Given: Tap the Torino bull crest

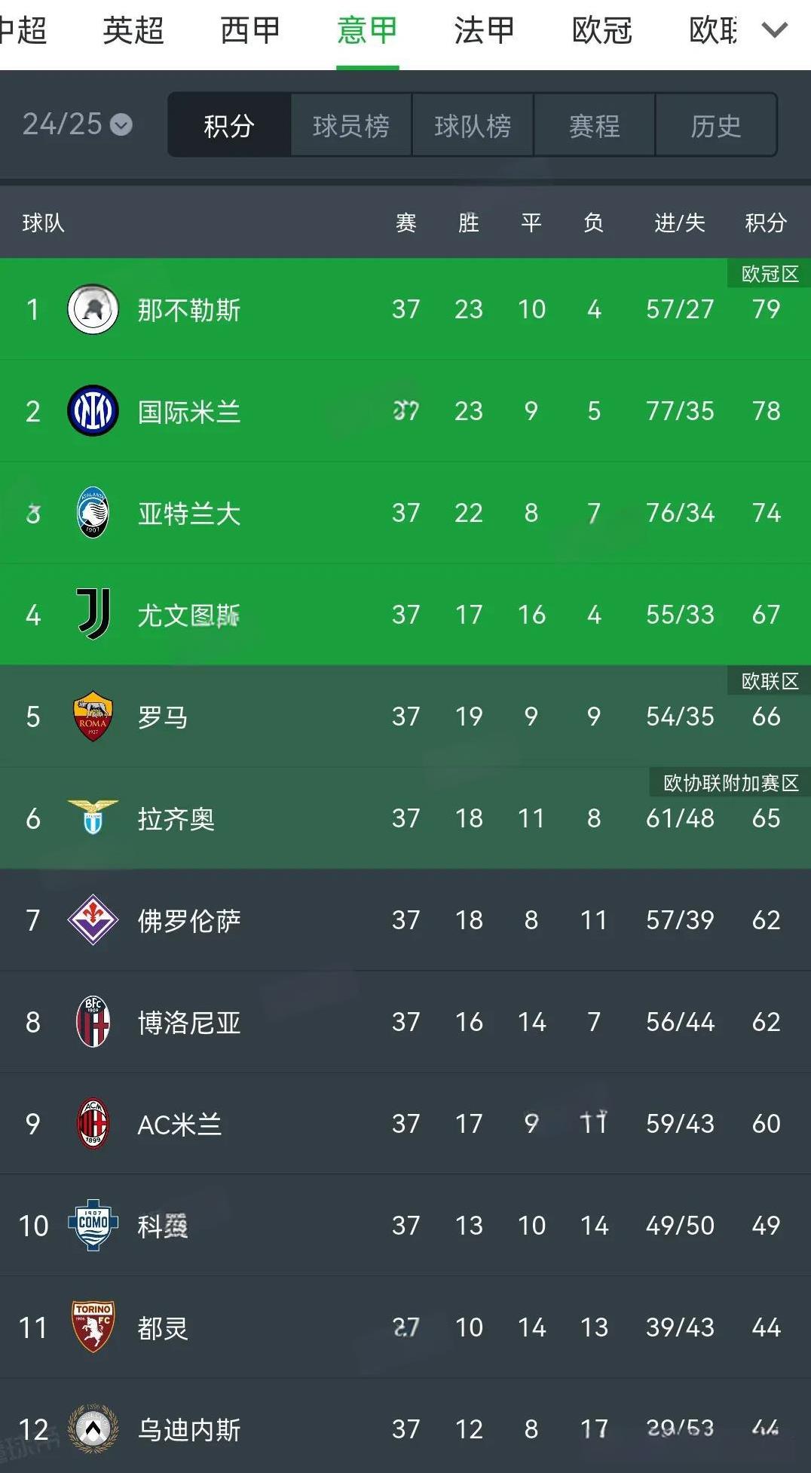Looking at the screenshot, I should [x=93, y=1327].
